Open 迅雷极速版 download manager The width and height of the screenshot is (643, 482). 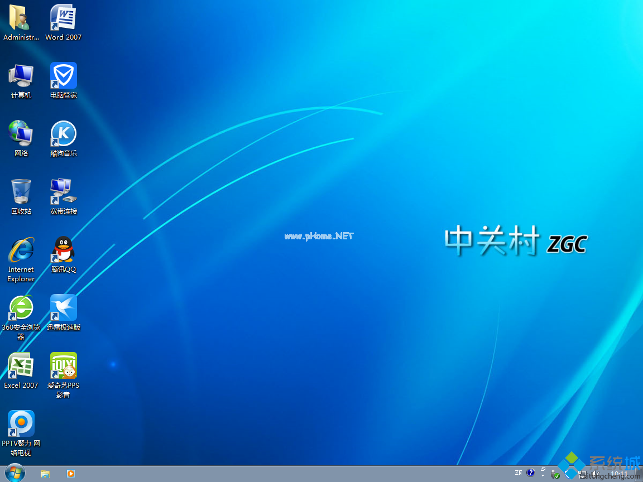point(63,307)
